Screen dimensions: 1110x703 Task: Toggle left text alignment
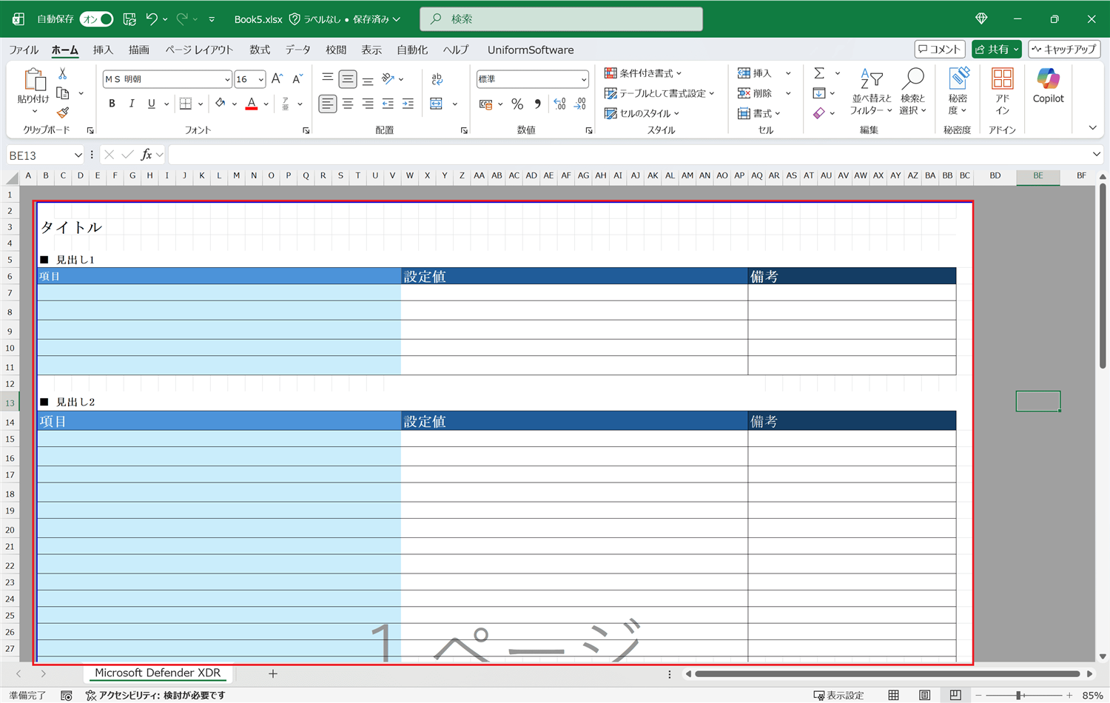(x=328, y=104)
